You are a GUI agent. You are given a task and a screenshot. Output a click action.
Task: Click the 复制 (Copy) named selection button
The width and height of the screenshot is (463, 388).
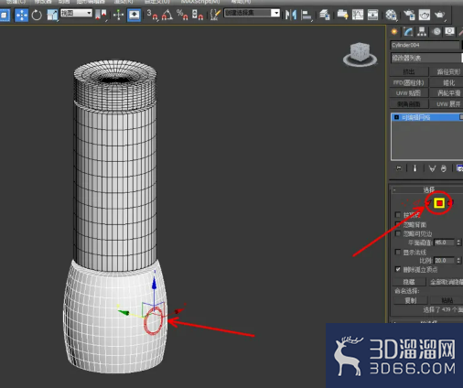tap(410, 300)
